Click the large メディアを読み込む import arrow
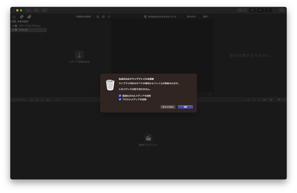The height and width of the screenshot is (193, 297). click(79, 55)
